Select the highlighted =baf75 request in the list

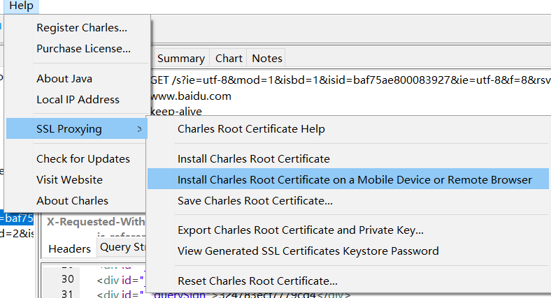pyautogui.click(x=17, y=218)
